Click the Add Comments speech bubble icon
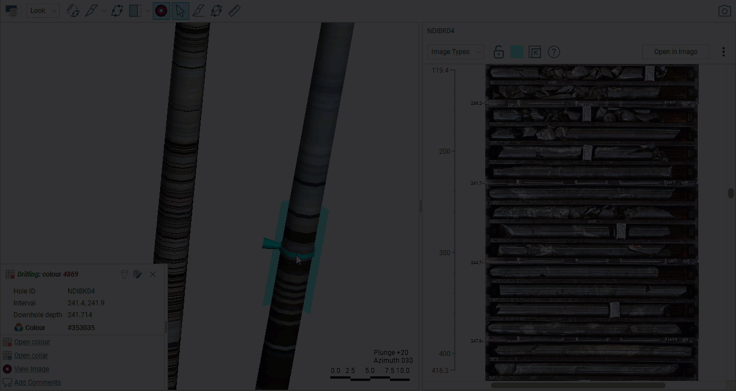Screen dimensions: 736x391 (7, 383)
